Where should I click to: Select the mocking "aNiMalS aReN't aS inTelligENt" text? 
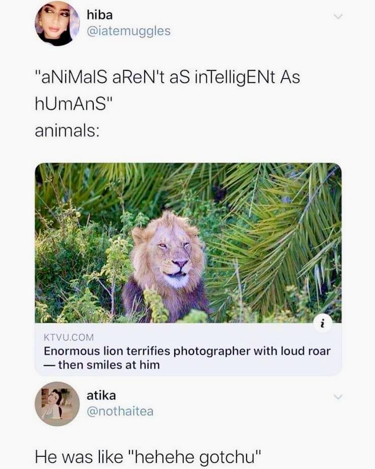(168, 78)
